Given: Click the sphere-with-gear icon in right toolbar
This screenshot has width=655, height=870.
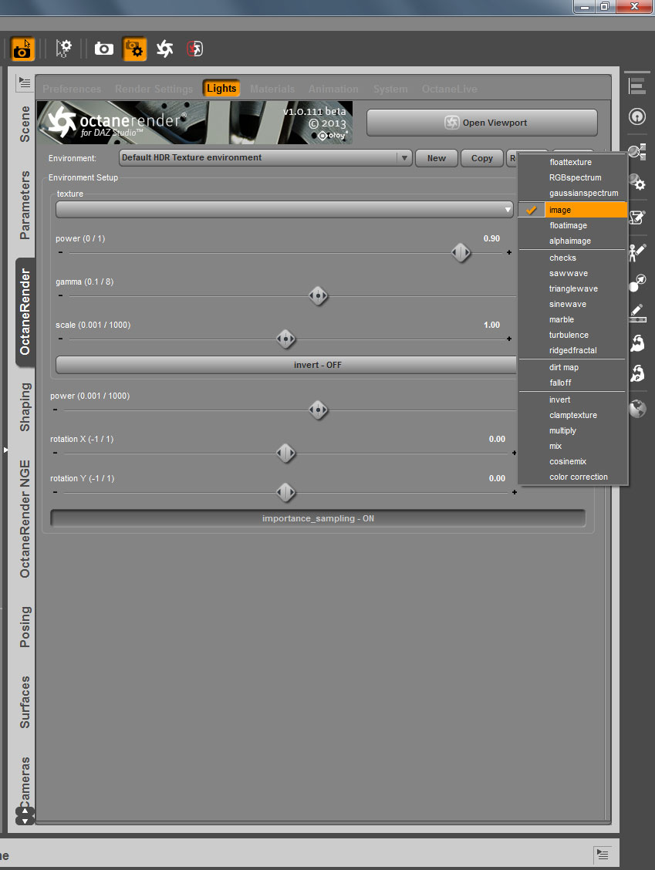Looking at the screenshot, I should [637, 182].
